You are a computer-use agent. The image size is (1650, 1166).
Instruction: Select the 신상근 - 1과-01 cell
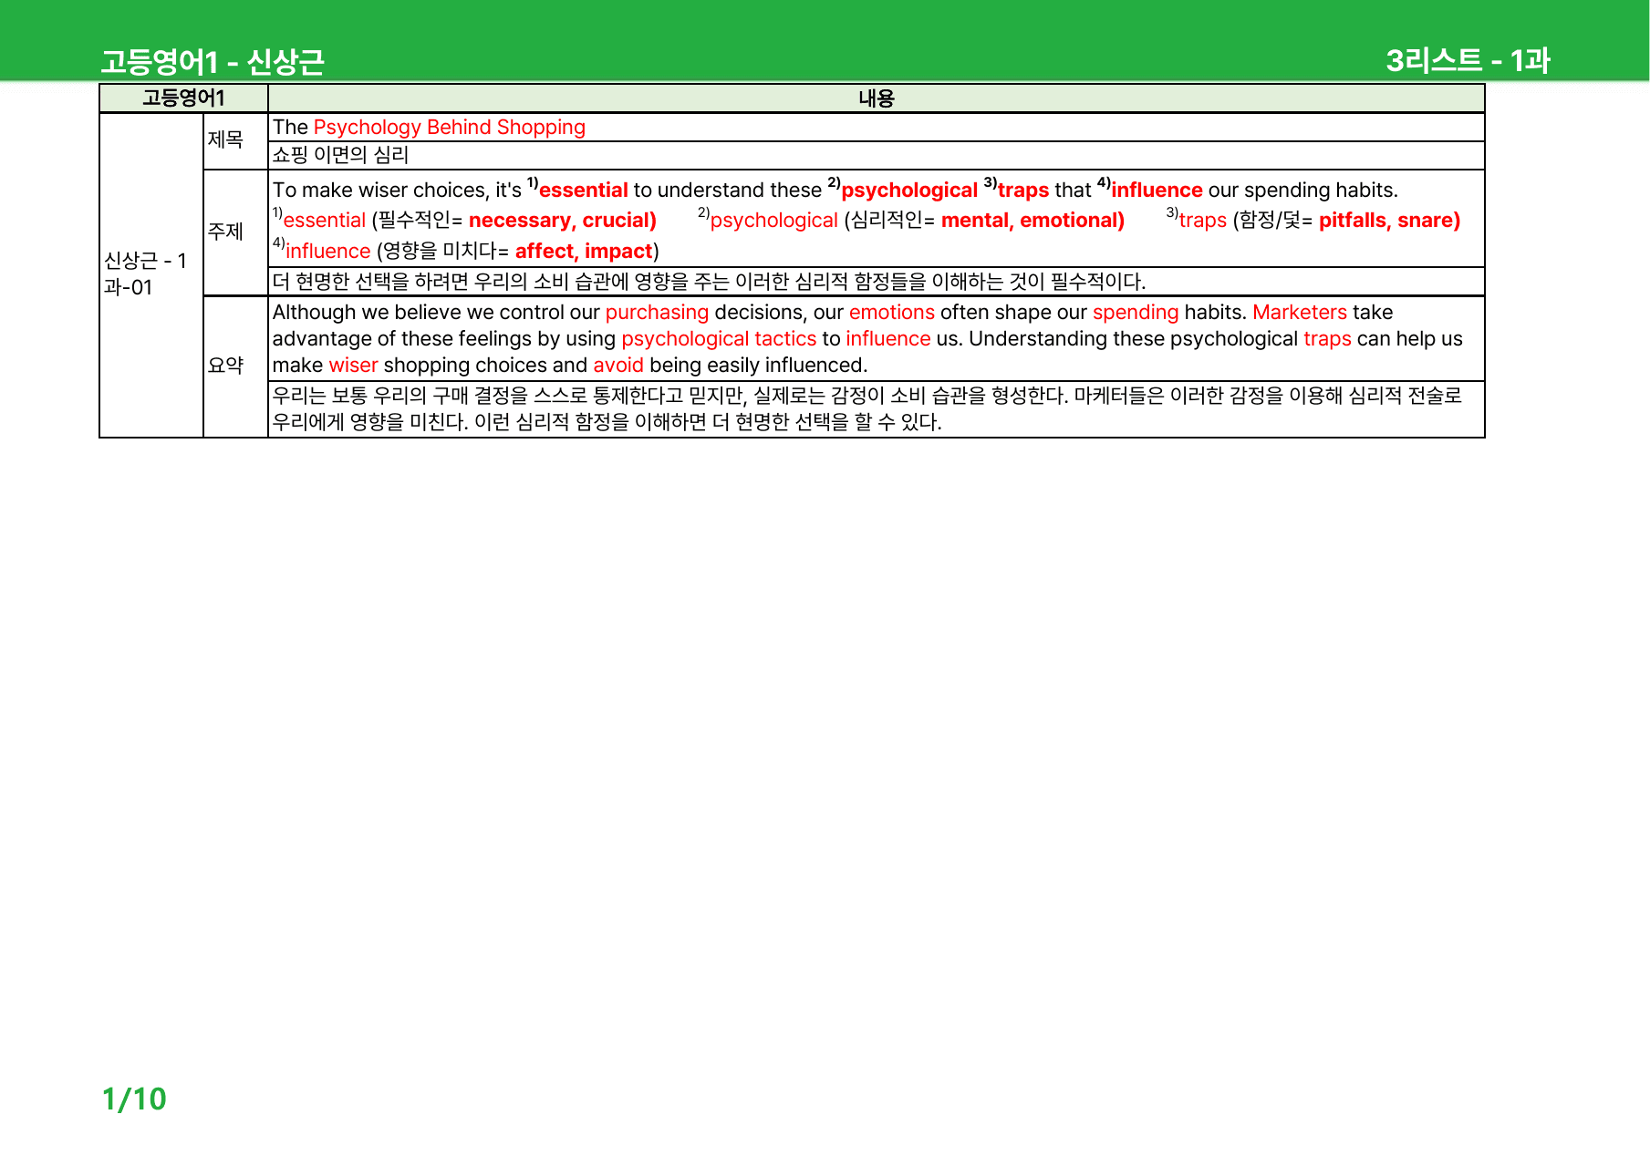click(151, 274)
